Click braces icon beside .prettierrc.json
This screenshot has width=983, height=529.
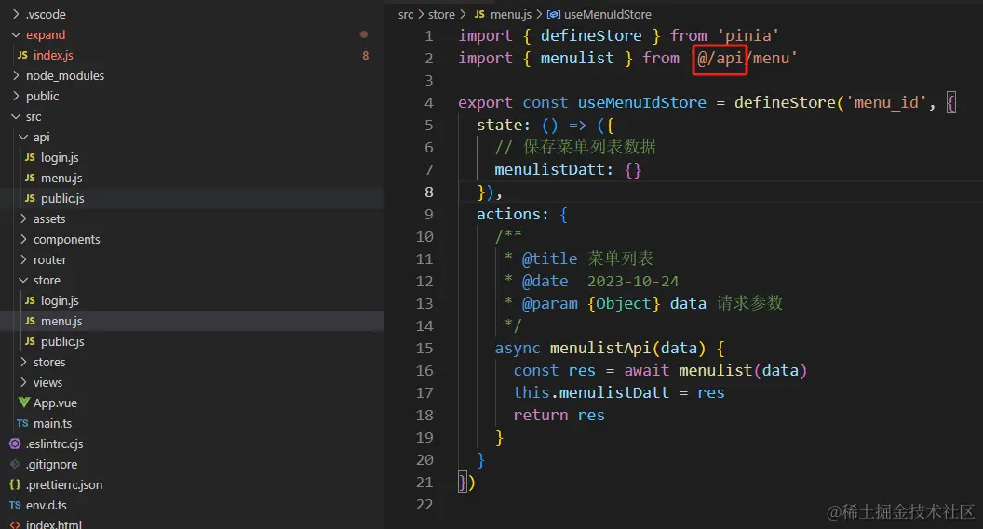(15, 484)
